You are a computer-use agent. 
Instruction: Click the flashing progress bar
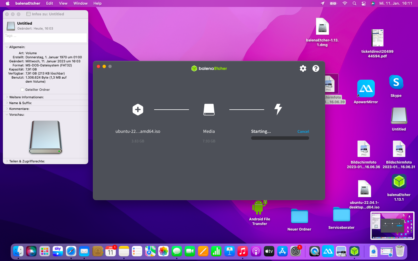(x=280, y=138)
